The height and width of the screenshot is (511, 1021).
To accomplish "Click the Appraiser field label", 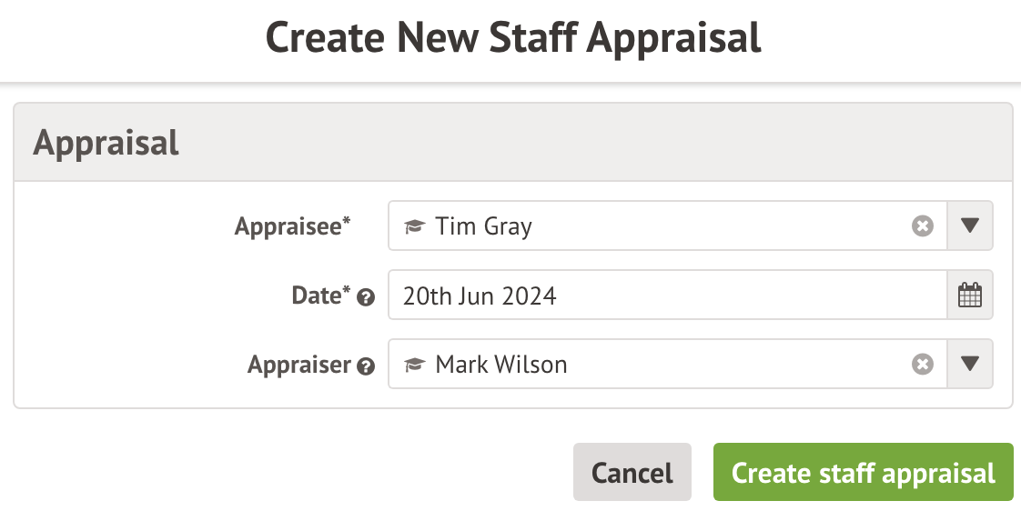I will click(299, 365).
